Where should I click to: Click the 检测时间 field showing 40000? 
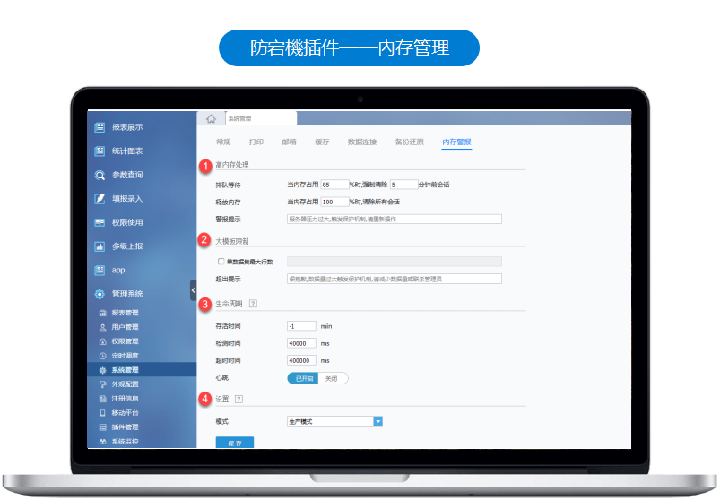coord(301,343)
